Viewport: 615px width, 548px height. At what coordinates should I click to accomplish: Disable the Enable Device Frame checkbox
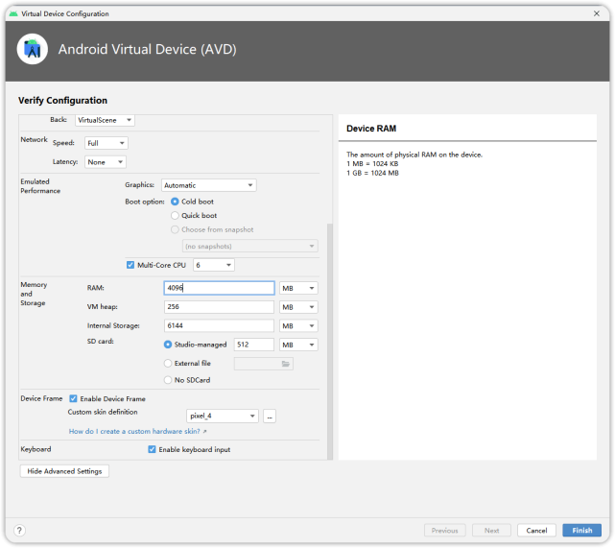(74, 398)
